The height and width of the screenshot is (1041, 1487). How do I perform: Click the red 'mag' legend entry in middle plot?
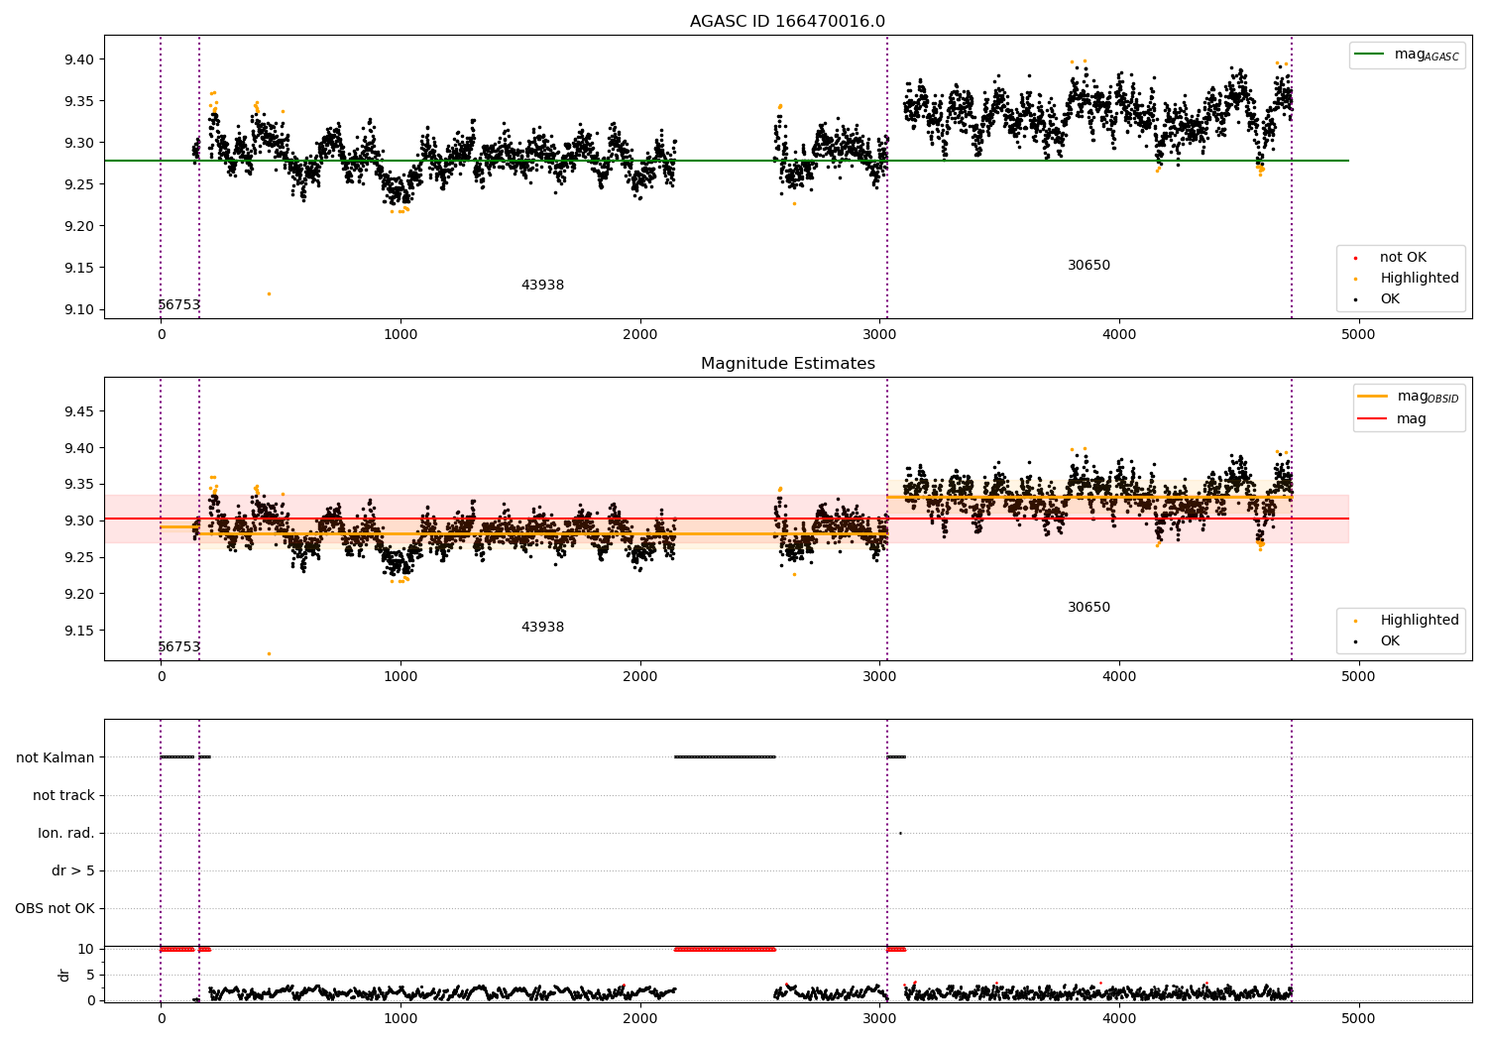point(1393,419)
